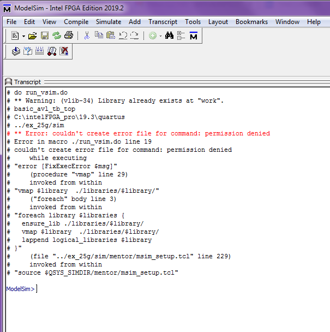Click the dotted box with question mark icon

click(28, 51)
